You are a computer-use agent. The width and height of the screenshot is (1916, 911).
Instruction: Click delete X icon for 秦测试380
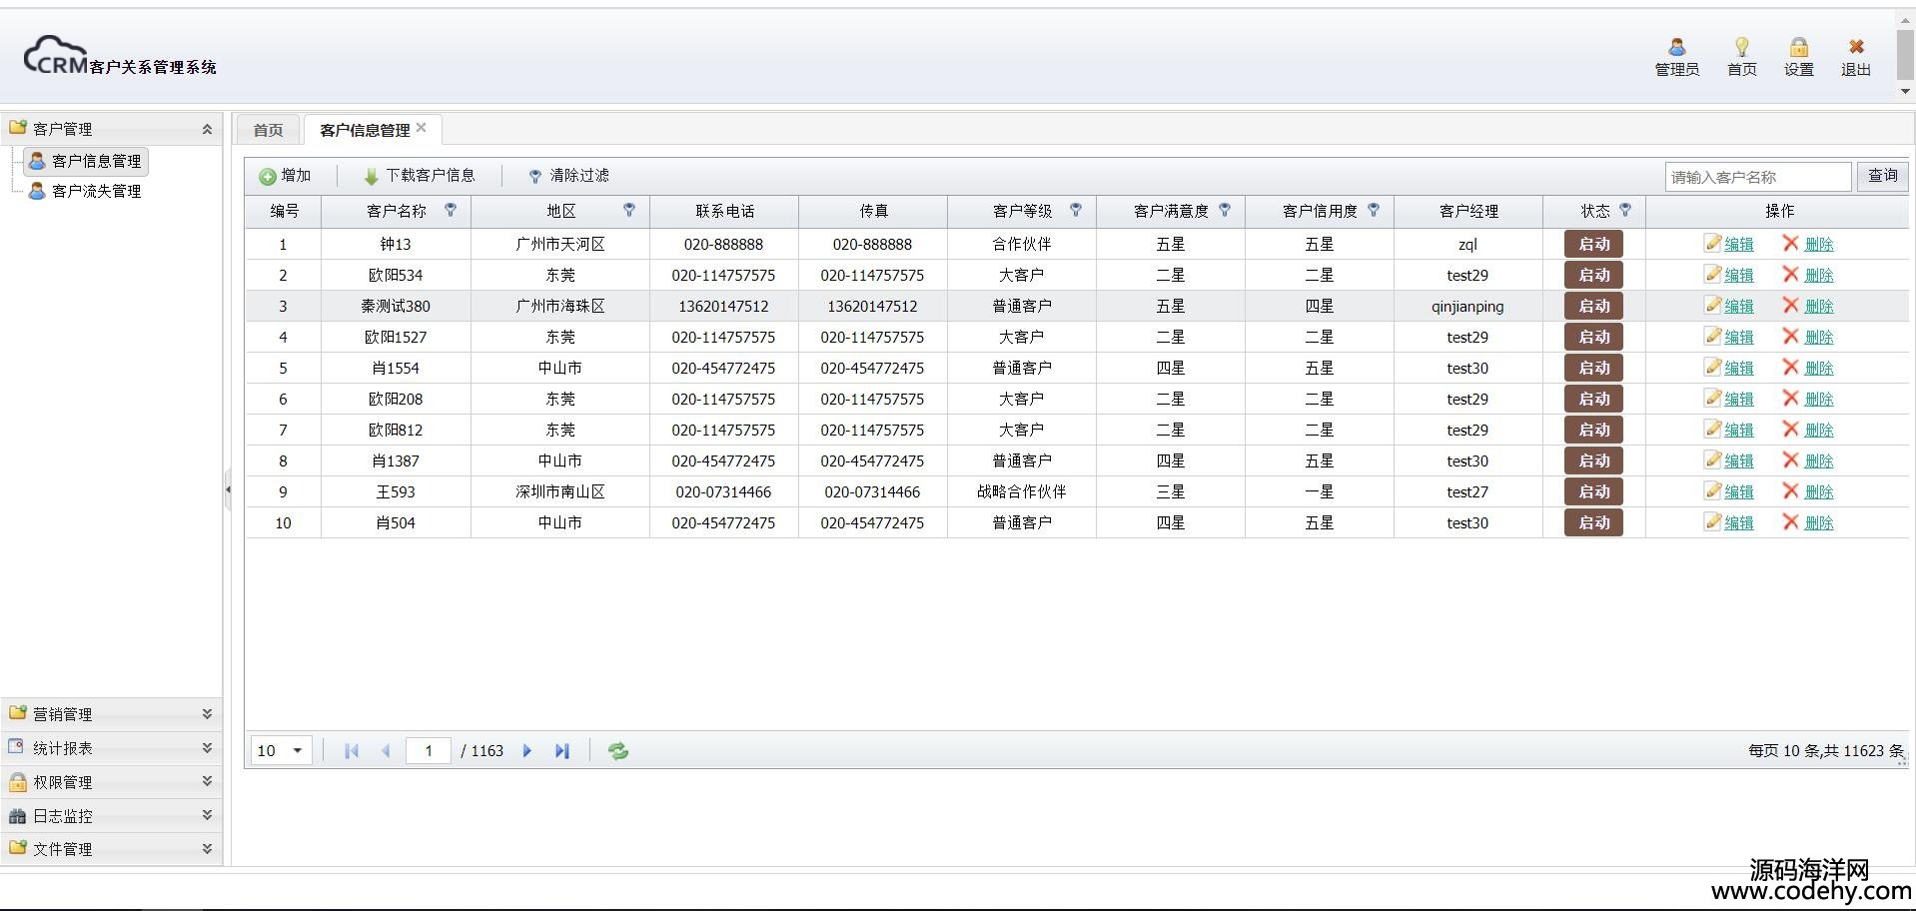click(x=1790, y=305)
